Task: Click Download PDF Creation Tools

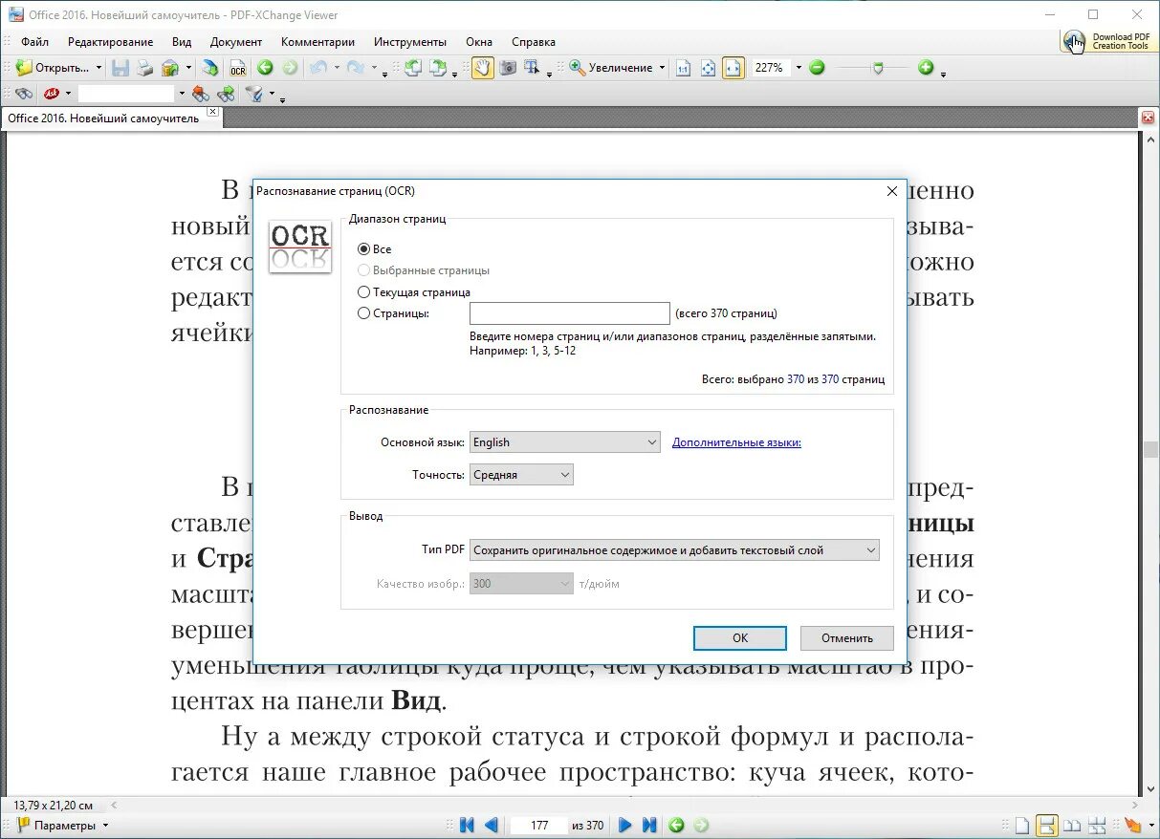Action: [1107, 41]
